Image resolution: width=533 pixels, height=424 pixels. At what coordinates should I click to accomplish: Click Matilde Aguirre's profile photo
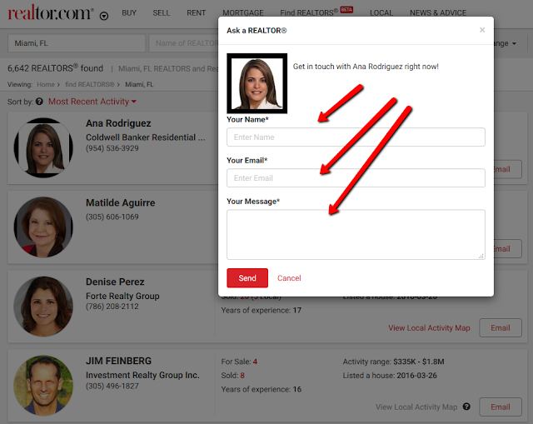(43, 227)
